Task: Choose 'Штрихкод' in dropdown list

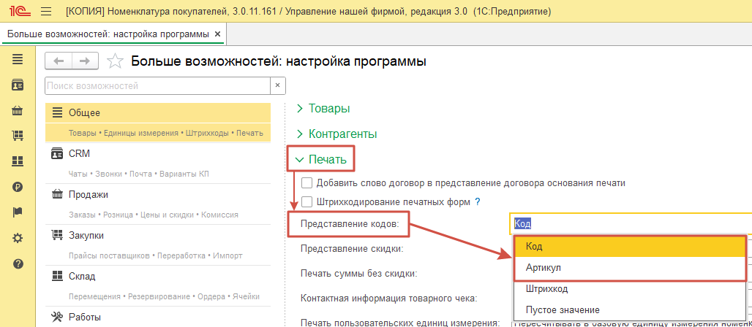Action: click(x=630, y=289)
